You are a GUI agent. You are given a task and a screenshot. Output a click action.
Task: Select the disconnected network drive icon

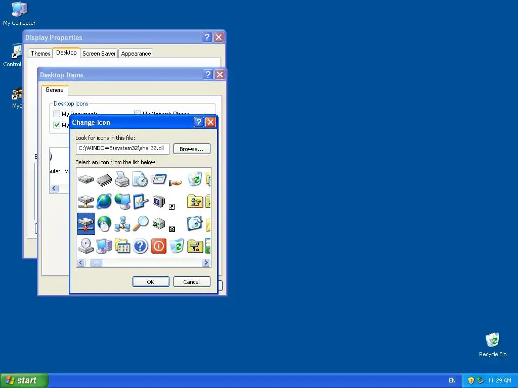86,224
